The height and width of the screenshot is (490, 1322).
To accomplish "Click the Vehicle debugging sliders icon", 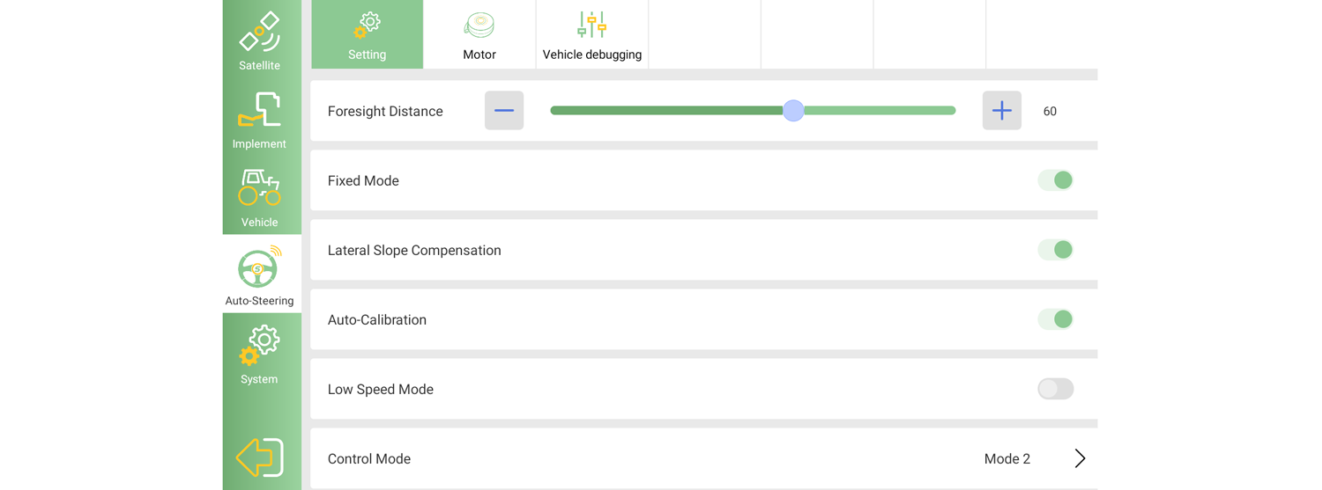I will click(x=591, y=25).
